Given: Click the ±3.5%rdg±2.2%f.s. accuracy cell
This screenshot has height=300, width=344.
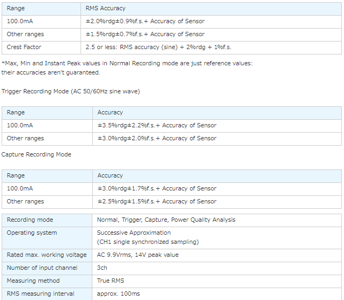Looking at the screenshot, I should pyautogui.click(x=157, y=126).
